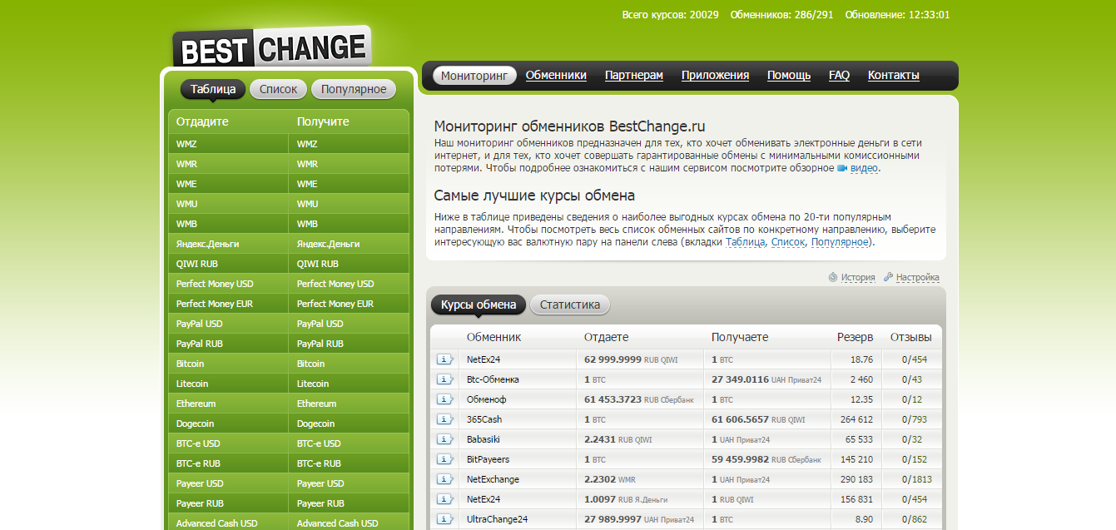
Task: Select Мониторинг in the top menu
Action: [474, 75]
